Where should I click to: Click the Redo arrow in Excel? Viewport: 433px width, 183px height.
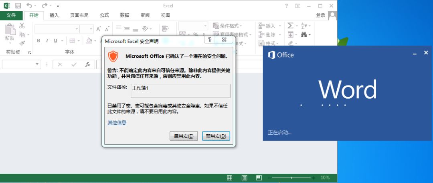[x=45, y=6]
